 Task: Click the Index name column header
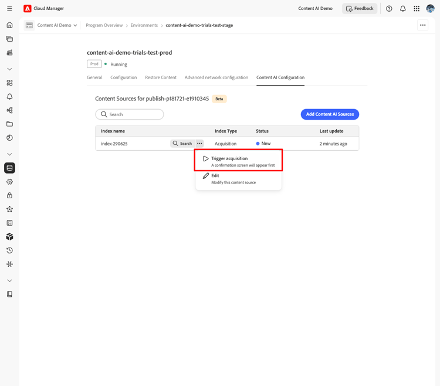pyautogui.click(x=113, y=131)
